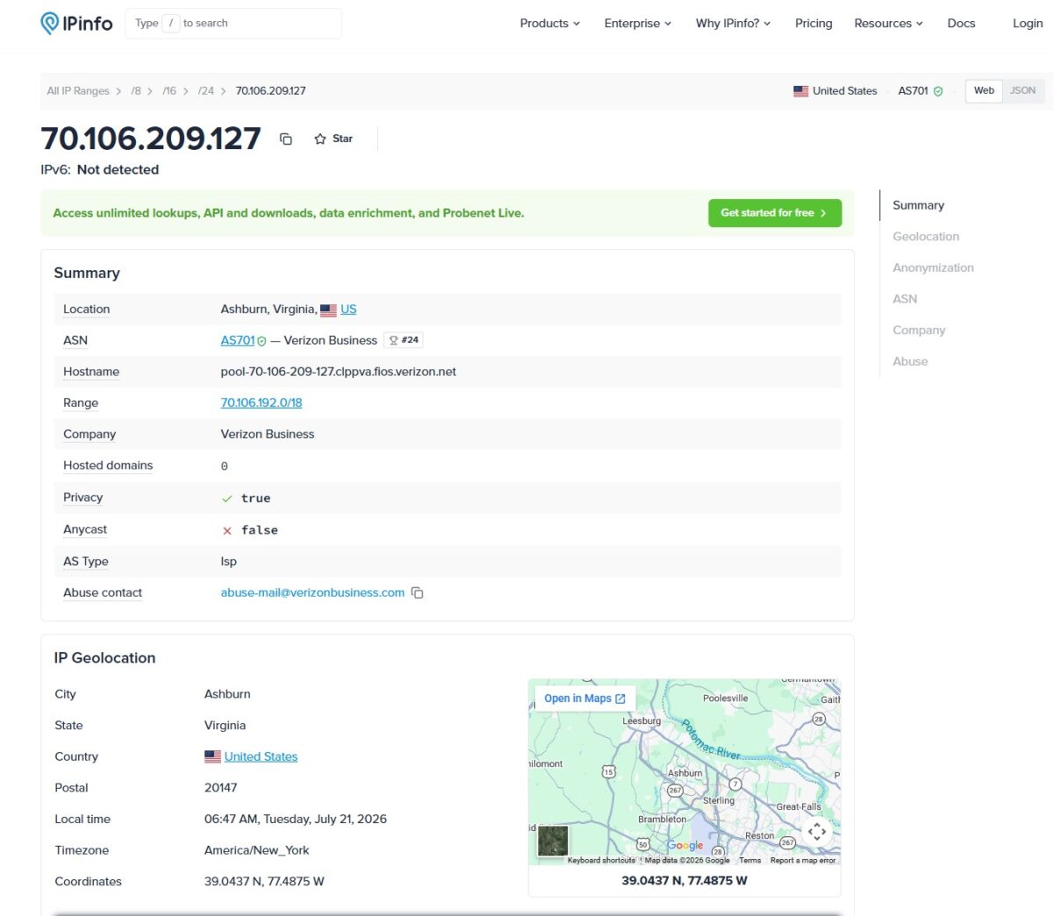Star this IP address

coord(333,139)
